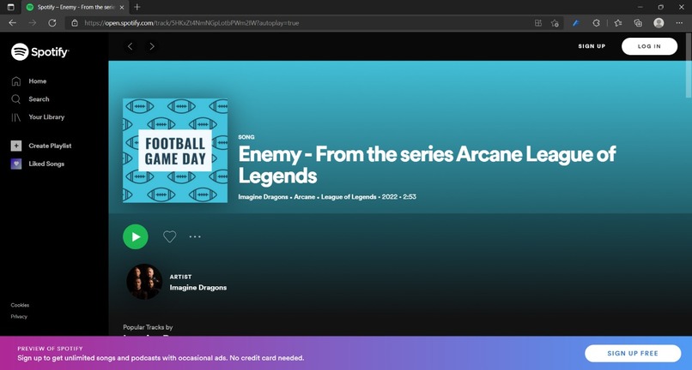Open the Imagine Dragons artist name link
The image size is (692, 370).
[198, 288]
